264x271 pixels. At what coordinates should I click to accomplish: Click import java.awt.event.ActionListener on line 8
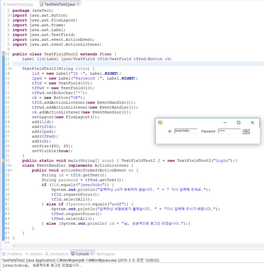pyautogui.click(x=57, y=44)
